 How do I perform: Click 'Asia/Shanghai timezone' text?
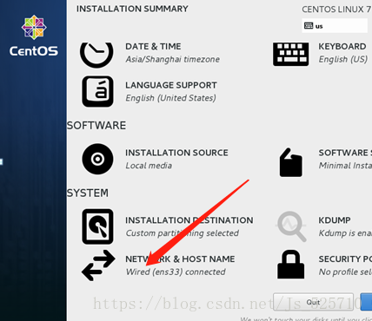172,59
